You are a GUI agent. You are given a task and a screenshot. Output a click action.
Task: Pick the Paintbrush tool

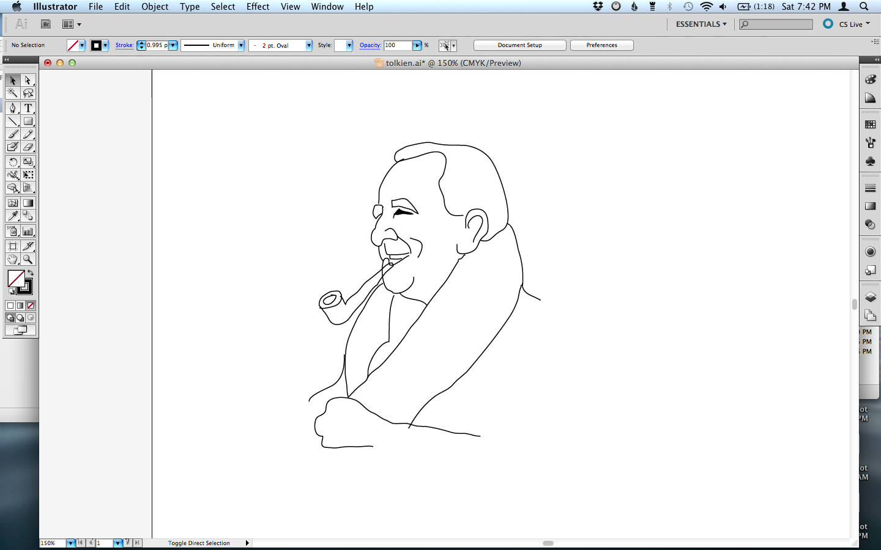(12, 134)
